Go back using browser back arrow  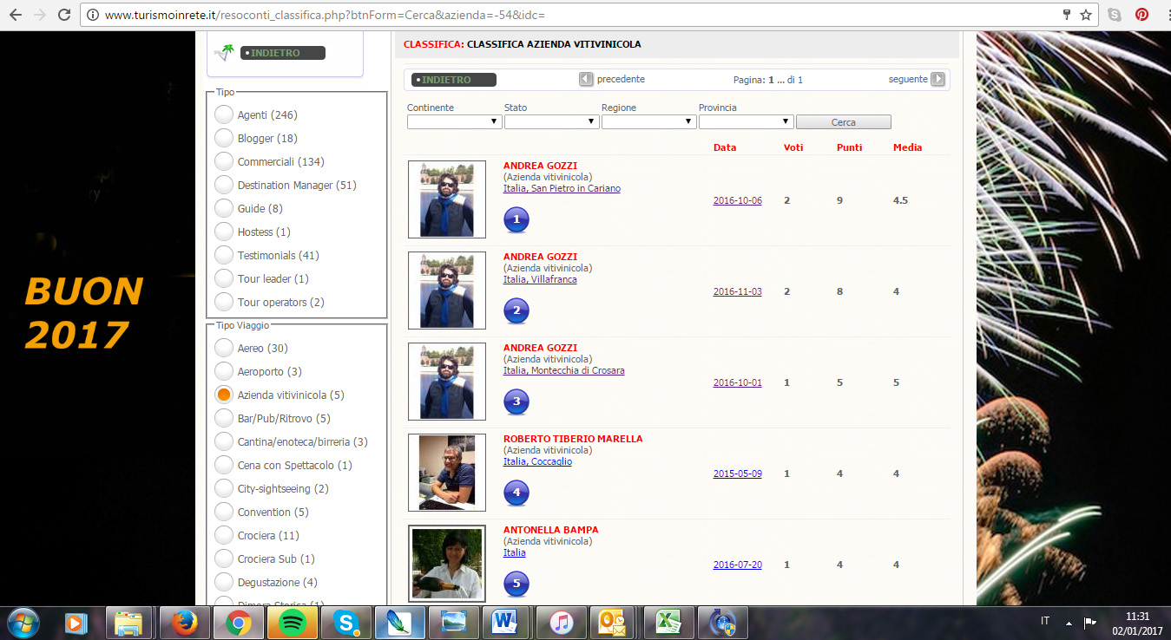(16, 15)
